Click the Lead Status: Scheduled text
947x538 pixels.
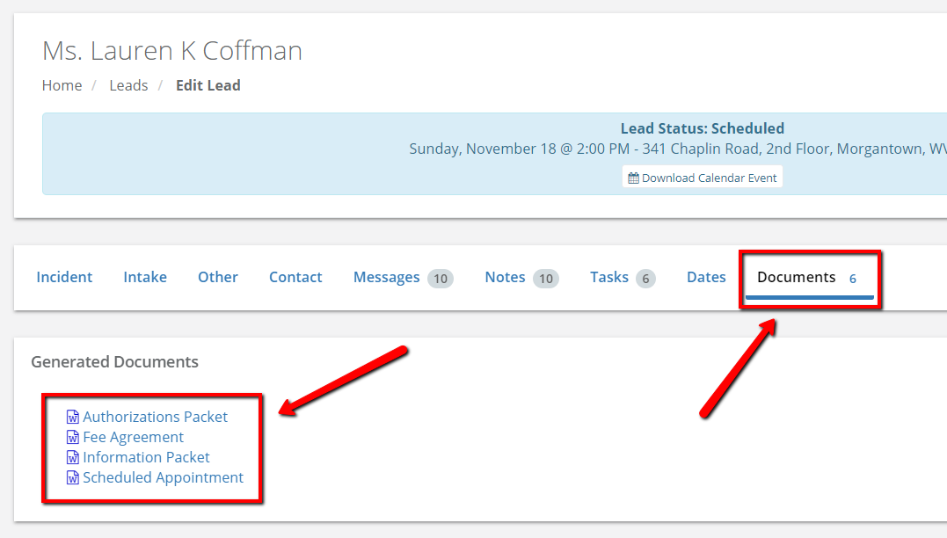coord(703,128)
